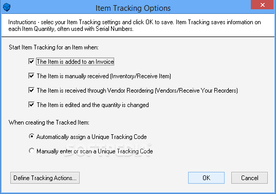Untick the edited and quantity changed checkbox
The image size is (276, 194).
[31, 105]
